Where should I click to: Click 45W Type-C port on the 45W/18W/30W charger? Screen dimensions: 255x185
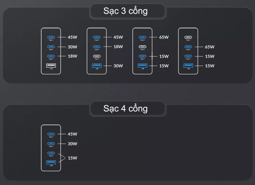click(97, 37)
